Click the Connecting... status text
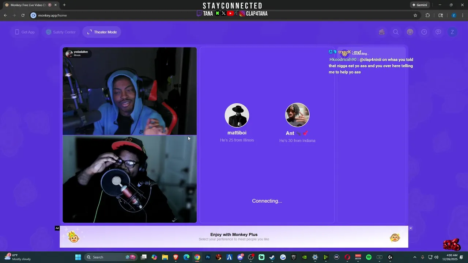This screenshot has height=263, width=468. [x=267, y=201]
